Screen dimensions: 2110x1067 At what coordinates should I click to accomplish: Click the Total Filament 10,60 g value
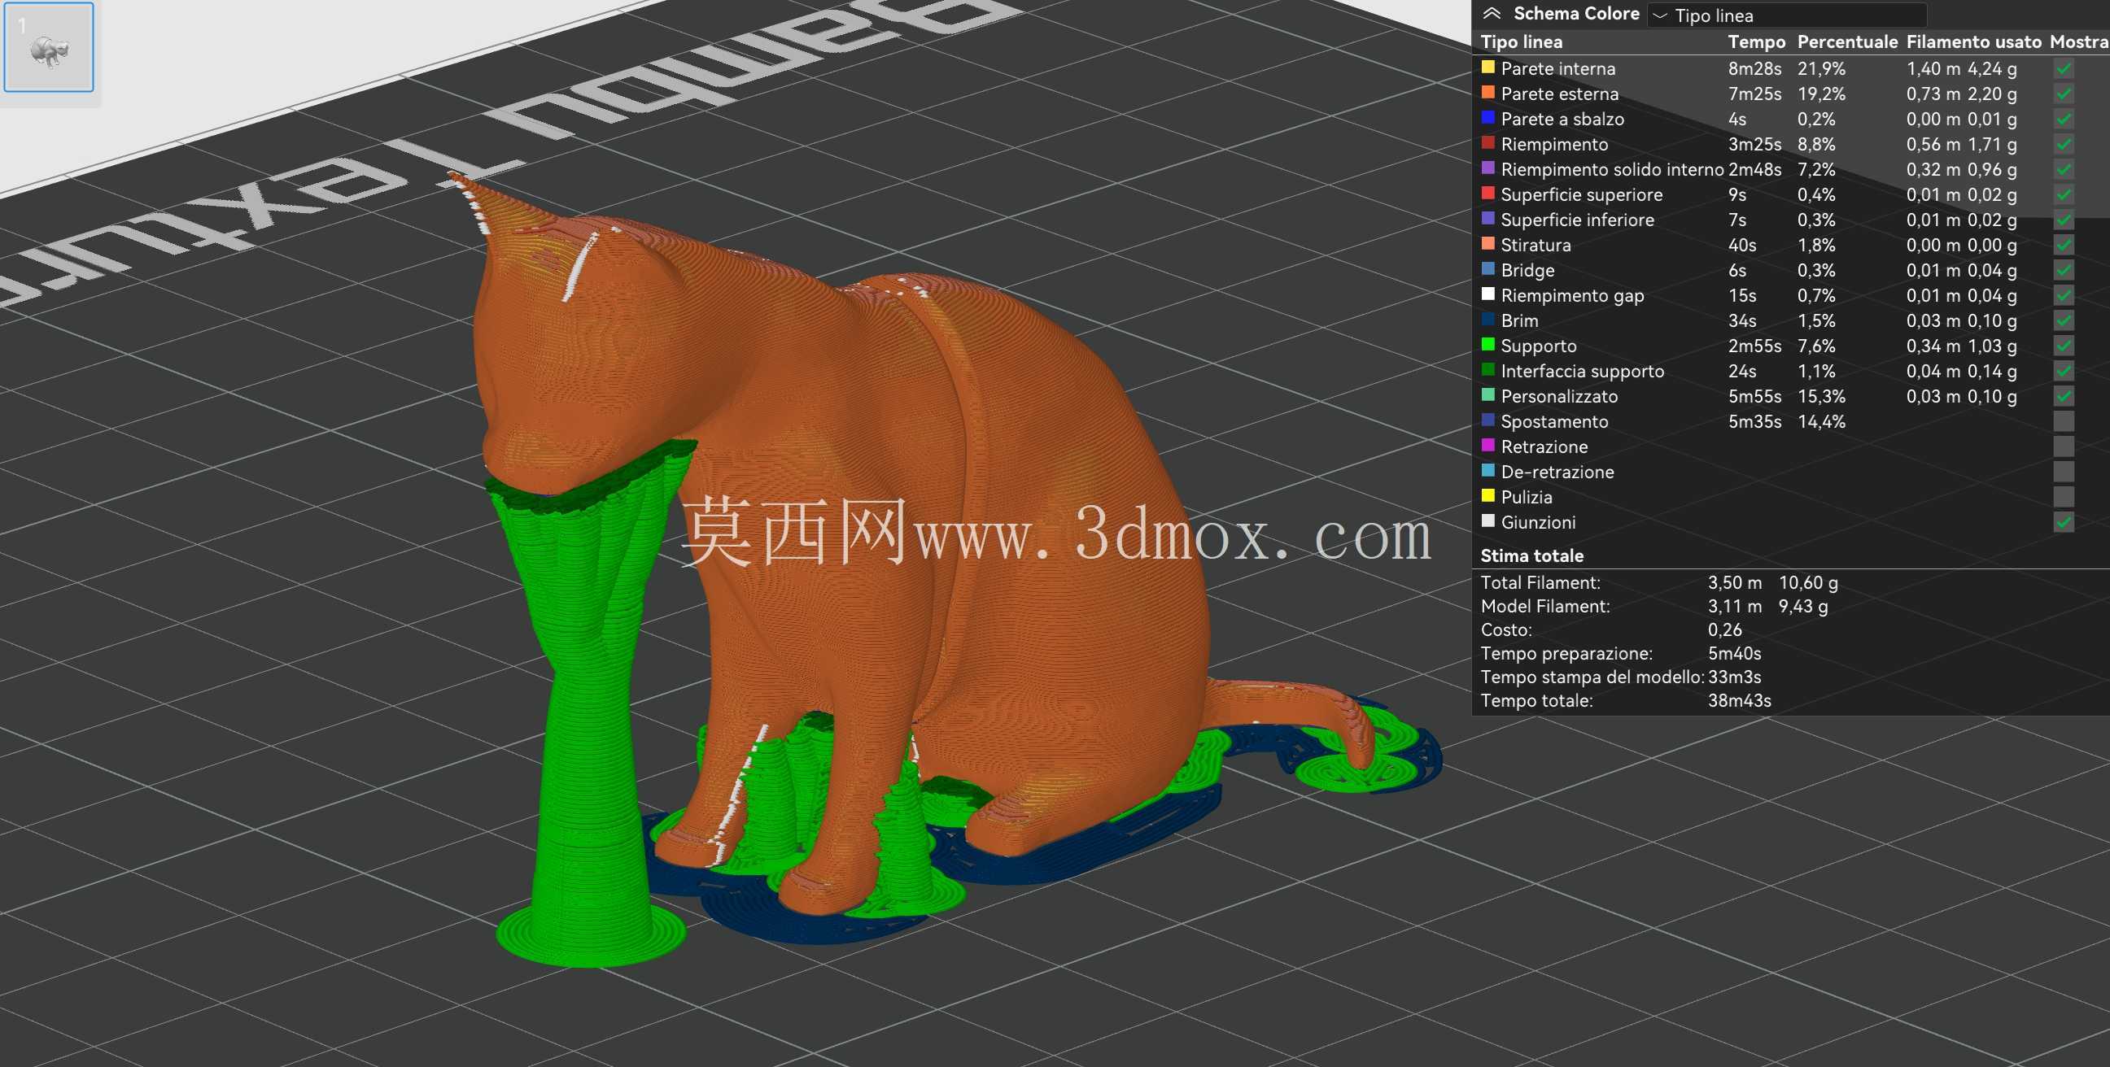tap(1809, 583)
